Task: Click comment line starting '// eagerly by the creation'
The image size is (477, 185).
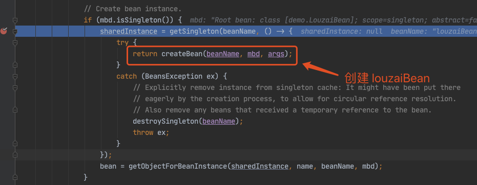Action: [295, 99]
